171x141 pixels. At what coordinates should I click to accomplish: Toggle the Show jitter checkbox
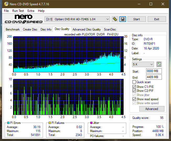tap(134, 95)
